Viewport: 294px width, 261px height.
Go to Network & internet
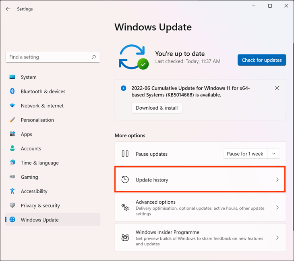pos(53,106)
